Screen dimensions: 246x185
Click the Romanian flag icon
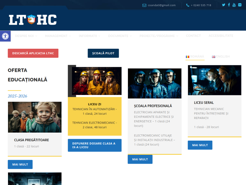click(x=188, y=56)
